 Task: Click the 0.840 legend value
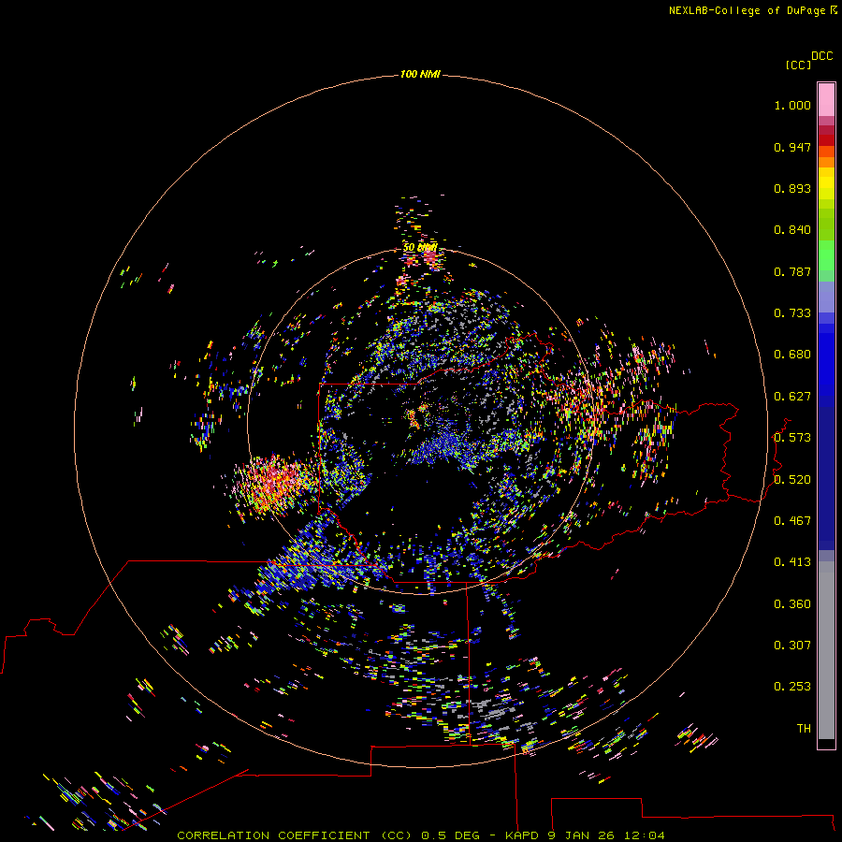792,230
